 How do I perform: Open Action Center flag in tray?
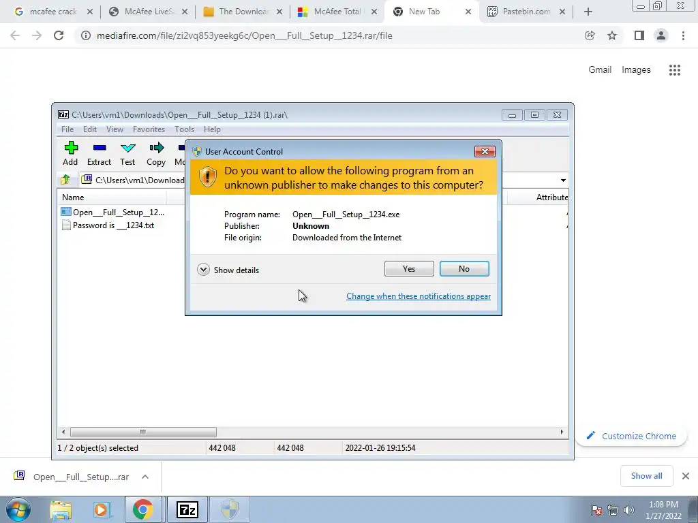(x=596, y=510)
